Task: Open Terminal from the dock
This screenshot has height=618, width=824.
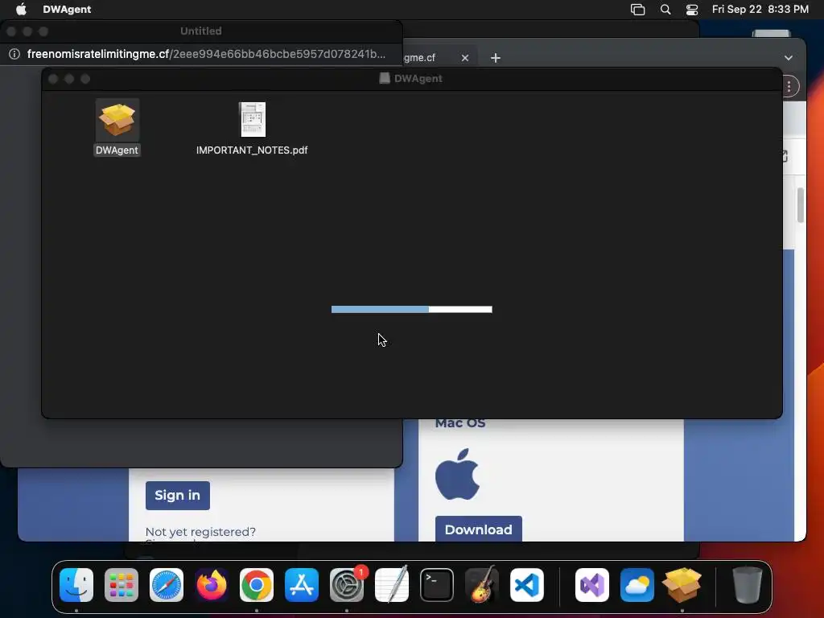Action: click(437, 585)
